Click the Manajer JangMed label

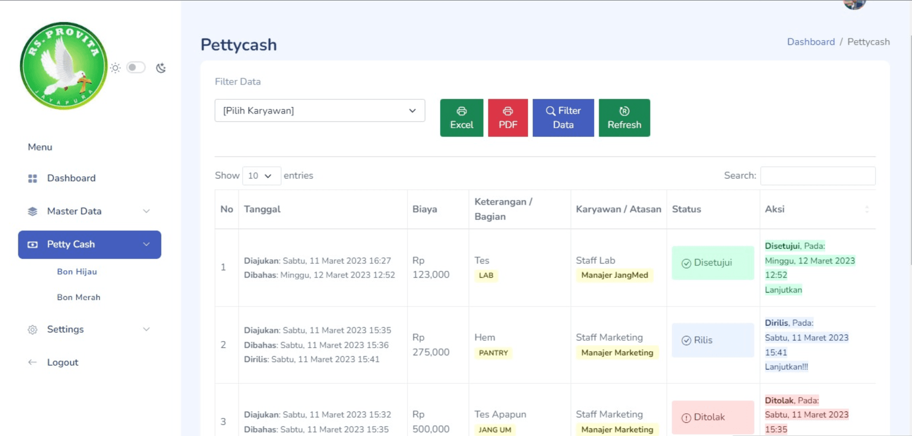(615, 275)
